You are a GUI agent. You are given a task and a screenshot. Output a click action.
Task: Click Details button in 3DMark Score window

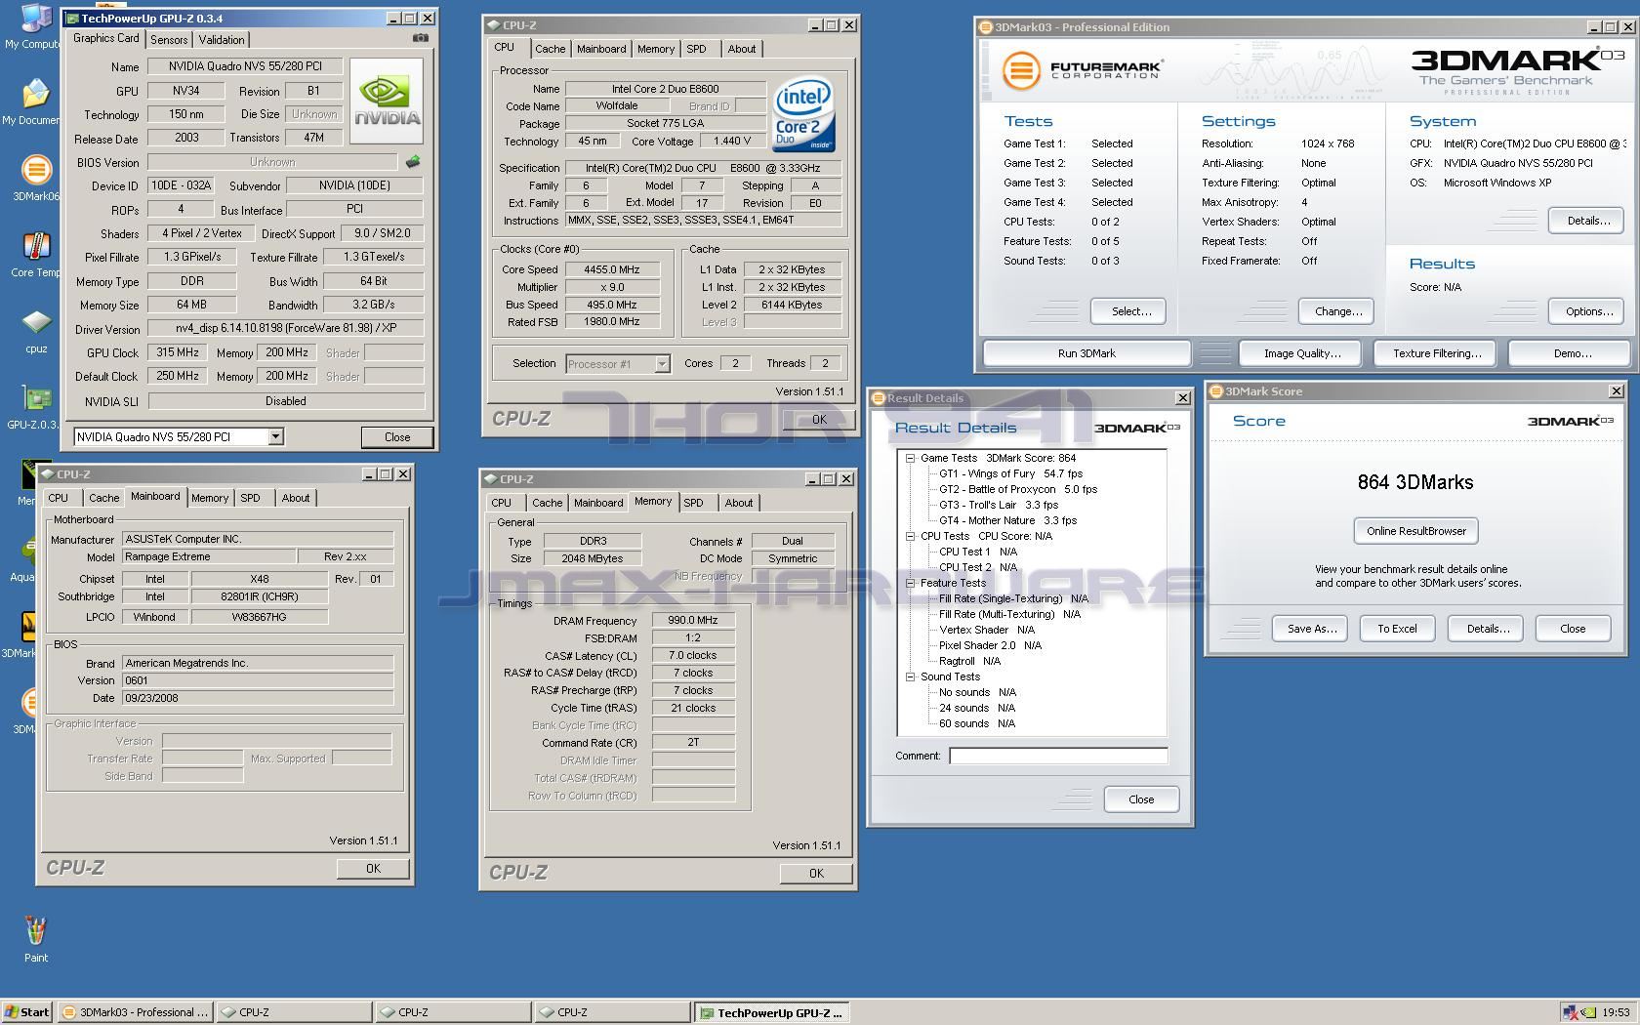pos(1486,629)
